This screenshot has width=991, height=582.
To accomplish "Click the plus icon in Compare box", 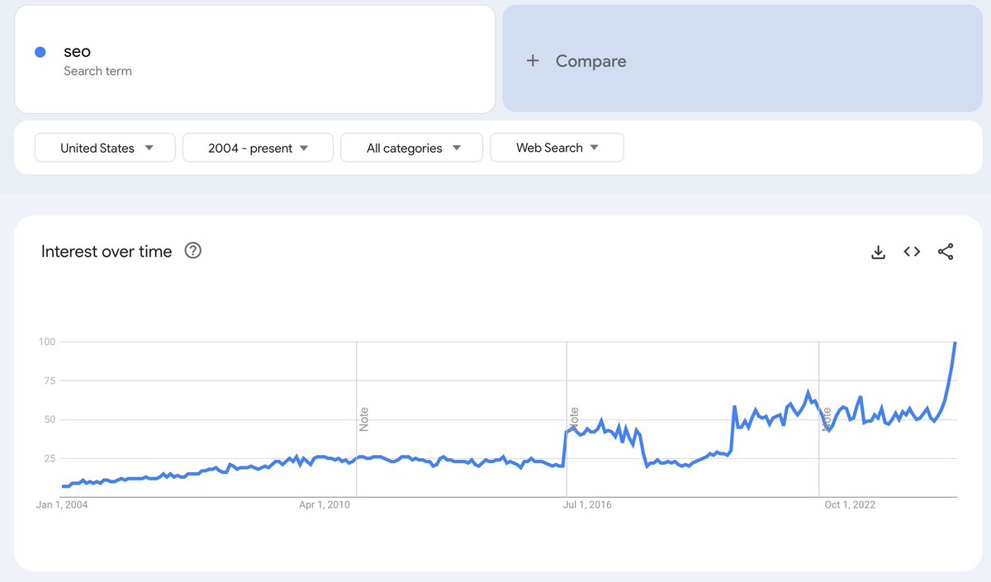I will pos(533,60).
